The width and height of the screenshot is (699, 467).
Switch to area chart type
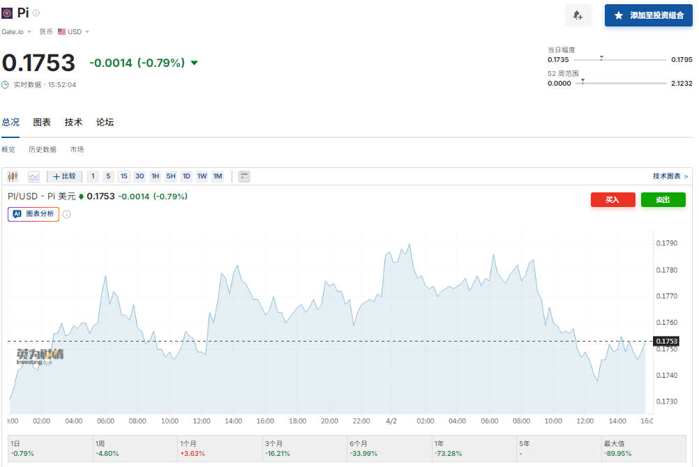34,176
